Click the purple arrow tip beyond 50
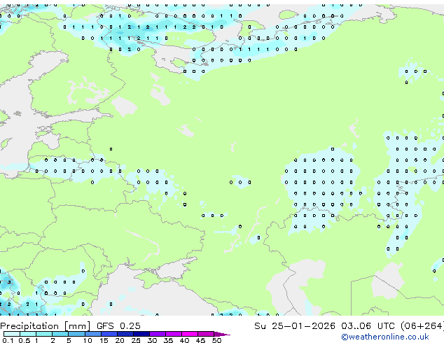Image resolution: width=444 pixels, height=343 pixels. pyautogui.click(x=222, y=334)
